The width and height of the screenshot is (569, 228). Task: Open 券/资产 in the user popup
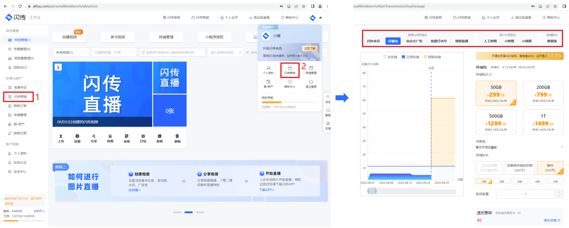[268, 84]
